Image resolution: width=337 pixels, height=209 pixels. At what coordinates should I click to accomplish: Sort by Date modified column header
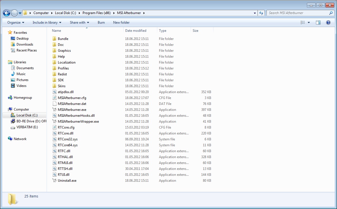(136, 31)
